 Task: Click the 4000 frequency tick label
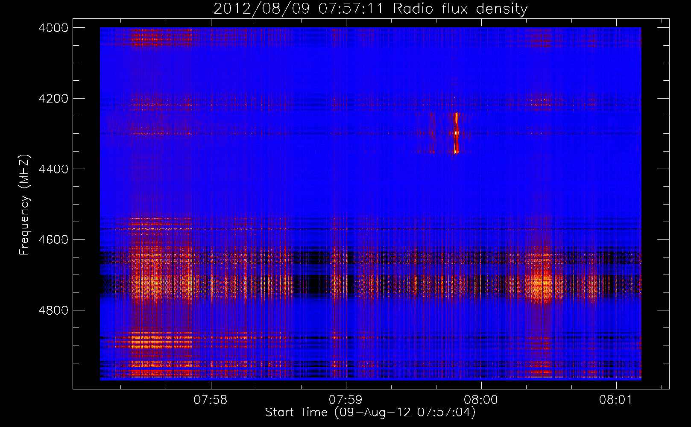(53, 28)
